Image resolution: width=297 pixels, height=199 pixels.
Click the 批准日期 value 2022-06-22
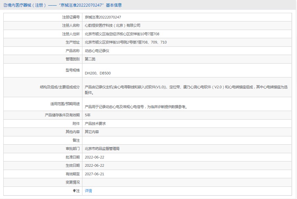pos(94,157)
